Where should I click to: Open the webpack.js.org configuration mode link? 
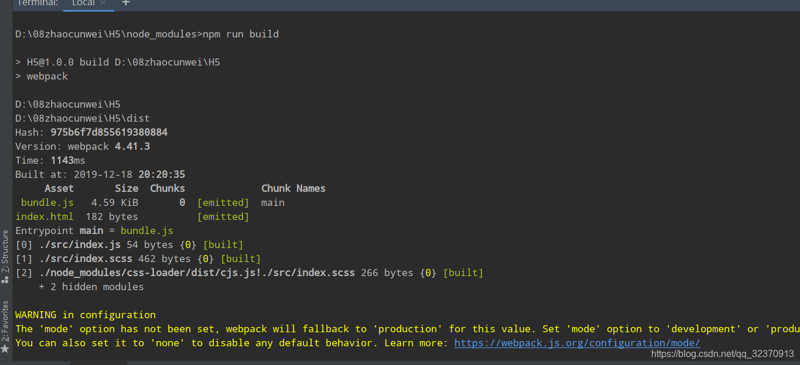[577, 343]
